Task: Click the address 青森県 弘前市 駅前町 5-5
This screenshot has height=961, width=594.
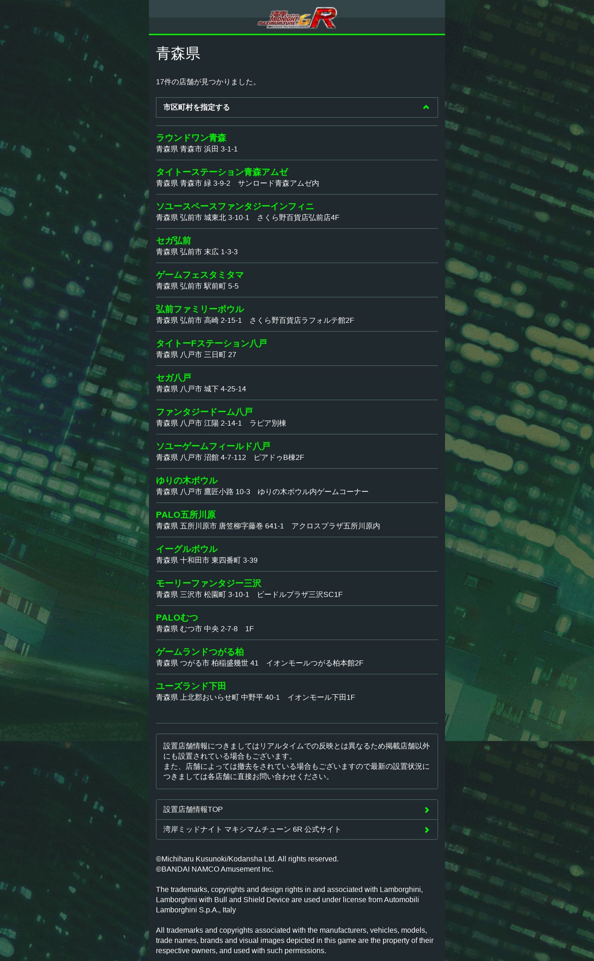Action: click(x=198, y=286)
